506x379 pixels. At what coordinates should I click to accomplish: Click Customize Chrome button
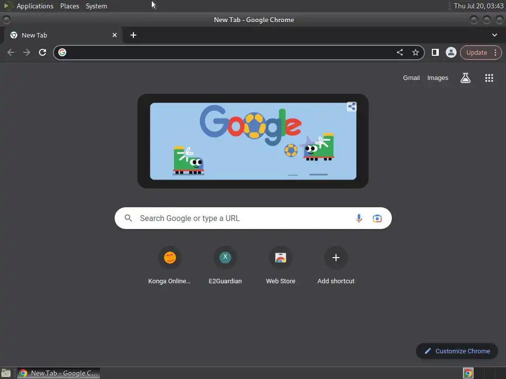point(457,351)
